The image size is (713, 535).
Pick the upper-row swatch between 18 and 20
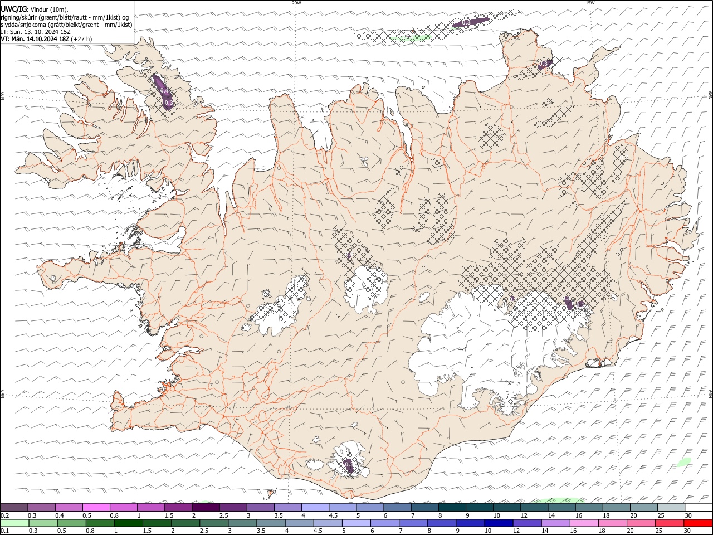(x=616, y=507)
